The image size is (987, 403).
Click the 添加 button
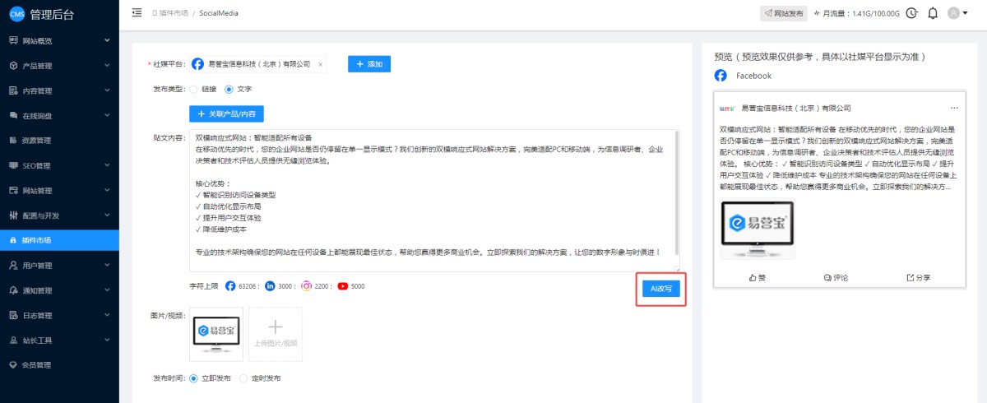tap(369, 63)
